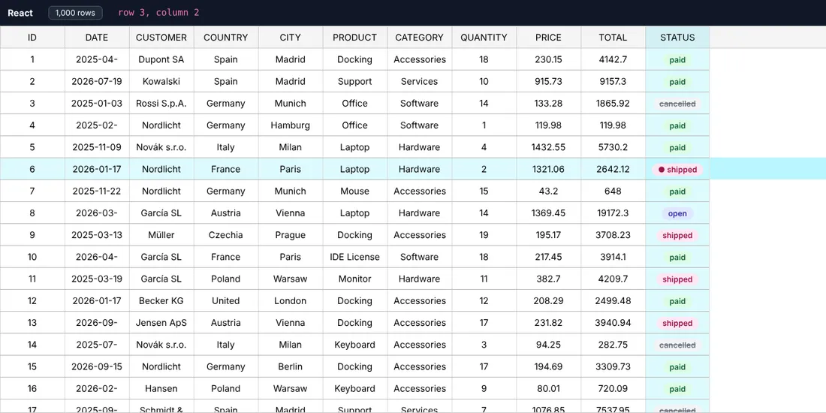Image resolution: width=826 pixels, height=413 pixels.
Task: Select the Becker KG customer cell
Action: [x=161, y=301]
